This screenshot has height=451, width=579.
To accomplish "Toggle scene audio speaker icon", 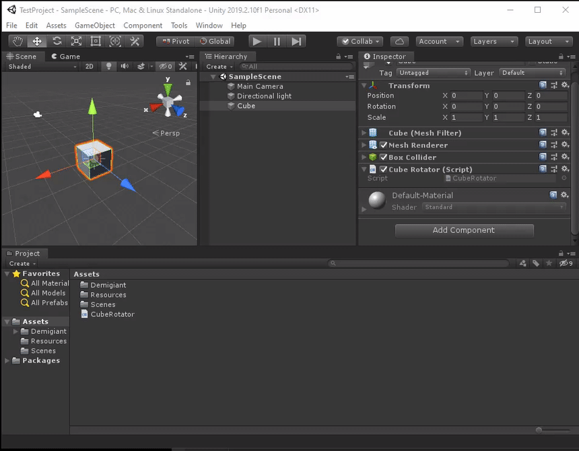I will (x=125, y=66).
